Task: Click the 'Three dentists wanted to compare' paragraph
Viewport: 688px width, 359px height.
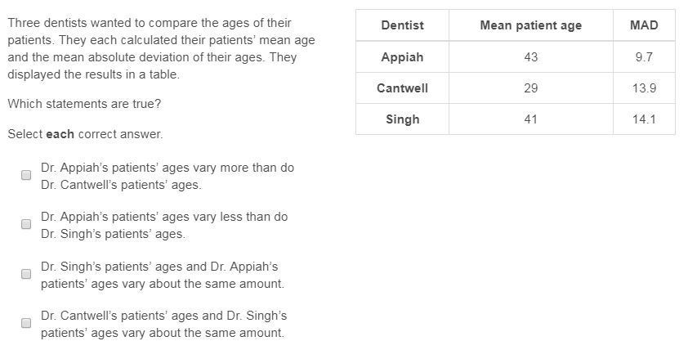Action: point(161,49)
